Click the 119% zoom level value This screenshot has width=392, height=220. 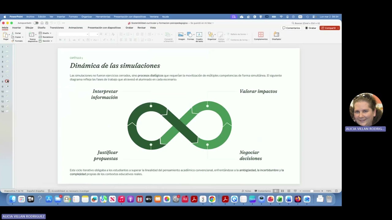(x=329, y=191)
